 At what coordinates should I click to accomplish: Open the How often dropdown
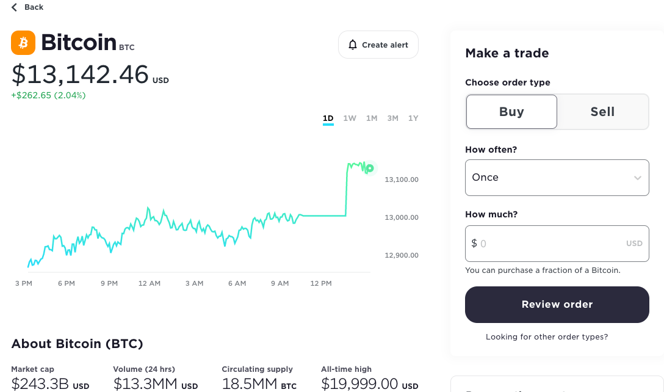click(557, 178)
